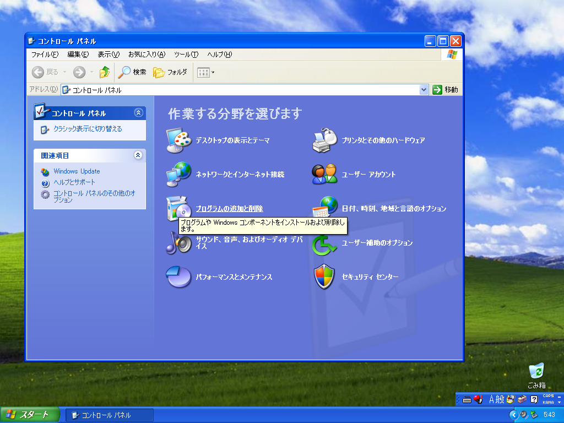
Task: Click the IME conversion mode 般
Action: tap(500, 399)
